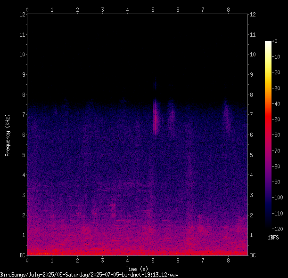Click the left frequency axis 3 label

click(x=24, y=195)
